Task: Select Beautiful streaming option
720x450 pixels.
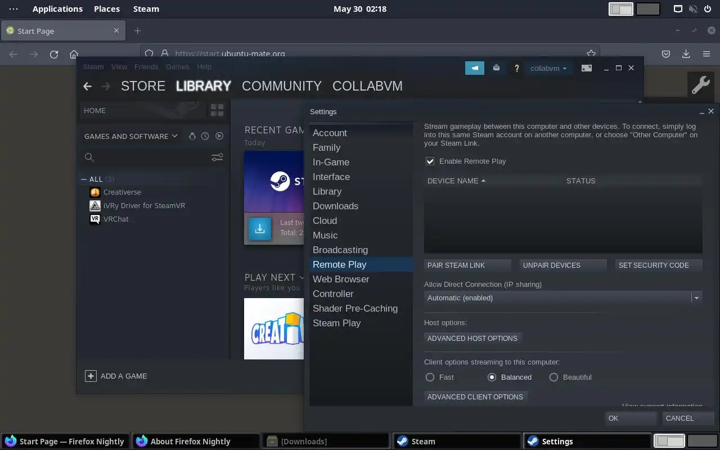Action: (x=553, y=377)
